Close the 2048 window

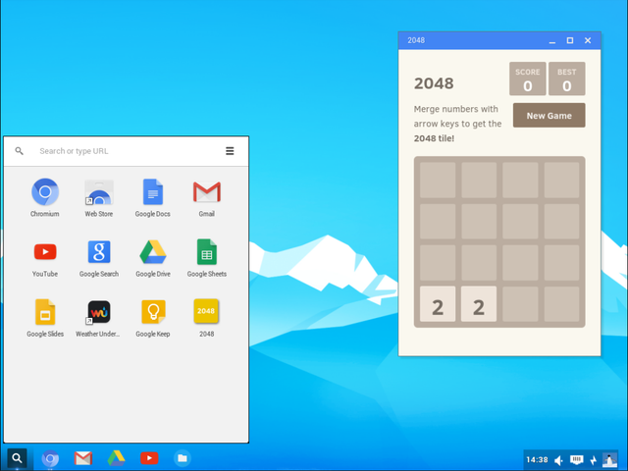(588, 40)
